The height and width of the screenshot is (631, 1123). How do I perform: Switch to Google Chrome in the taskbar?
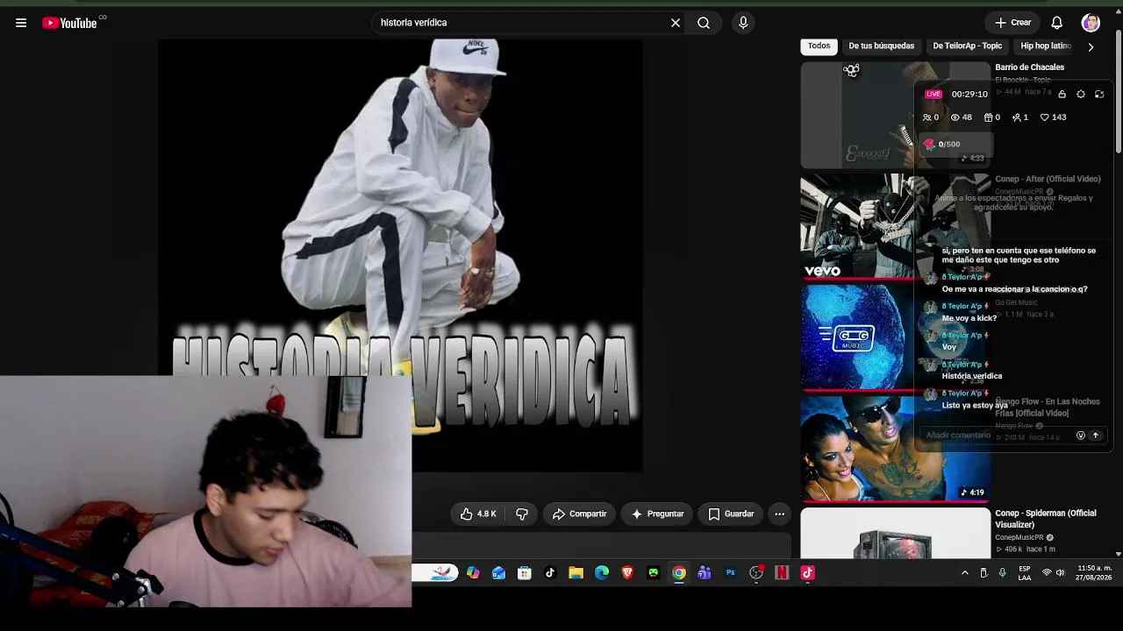pos(679,573)
